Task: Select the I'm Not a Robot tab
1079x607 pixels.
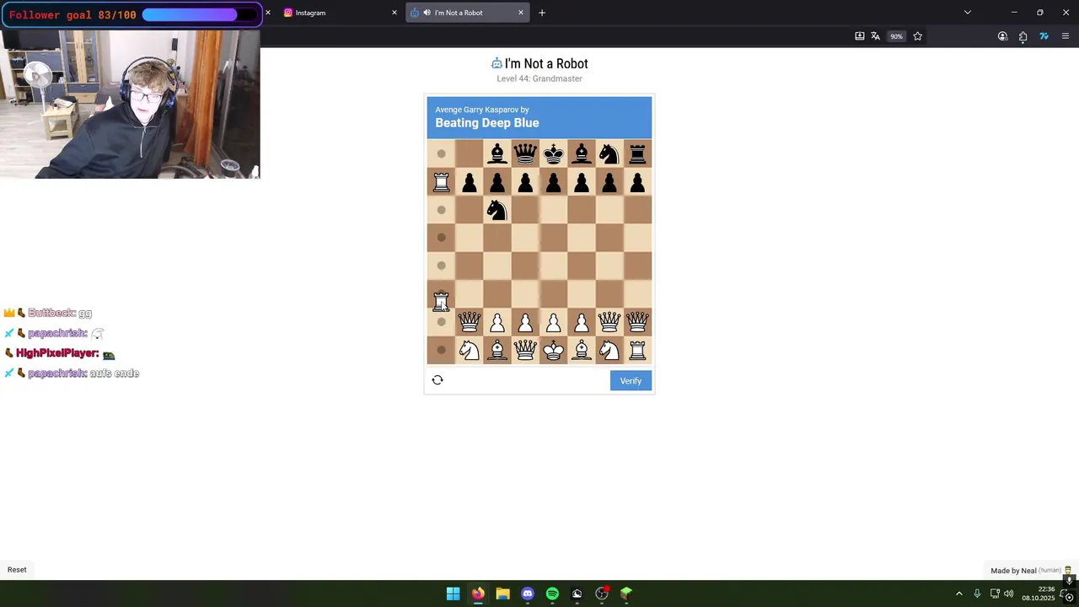Action: tap(466, 13)
